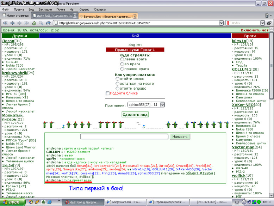The image size is (274, 206).
Task: Open enemy 'XAKer-NEO' profile link
Action: [x=243, y=105]
